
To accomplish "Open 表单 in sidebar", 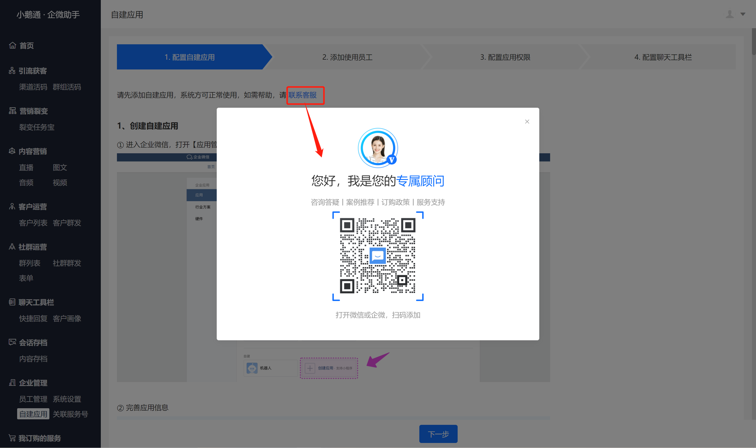I will click(x=26, y=278).
